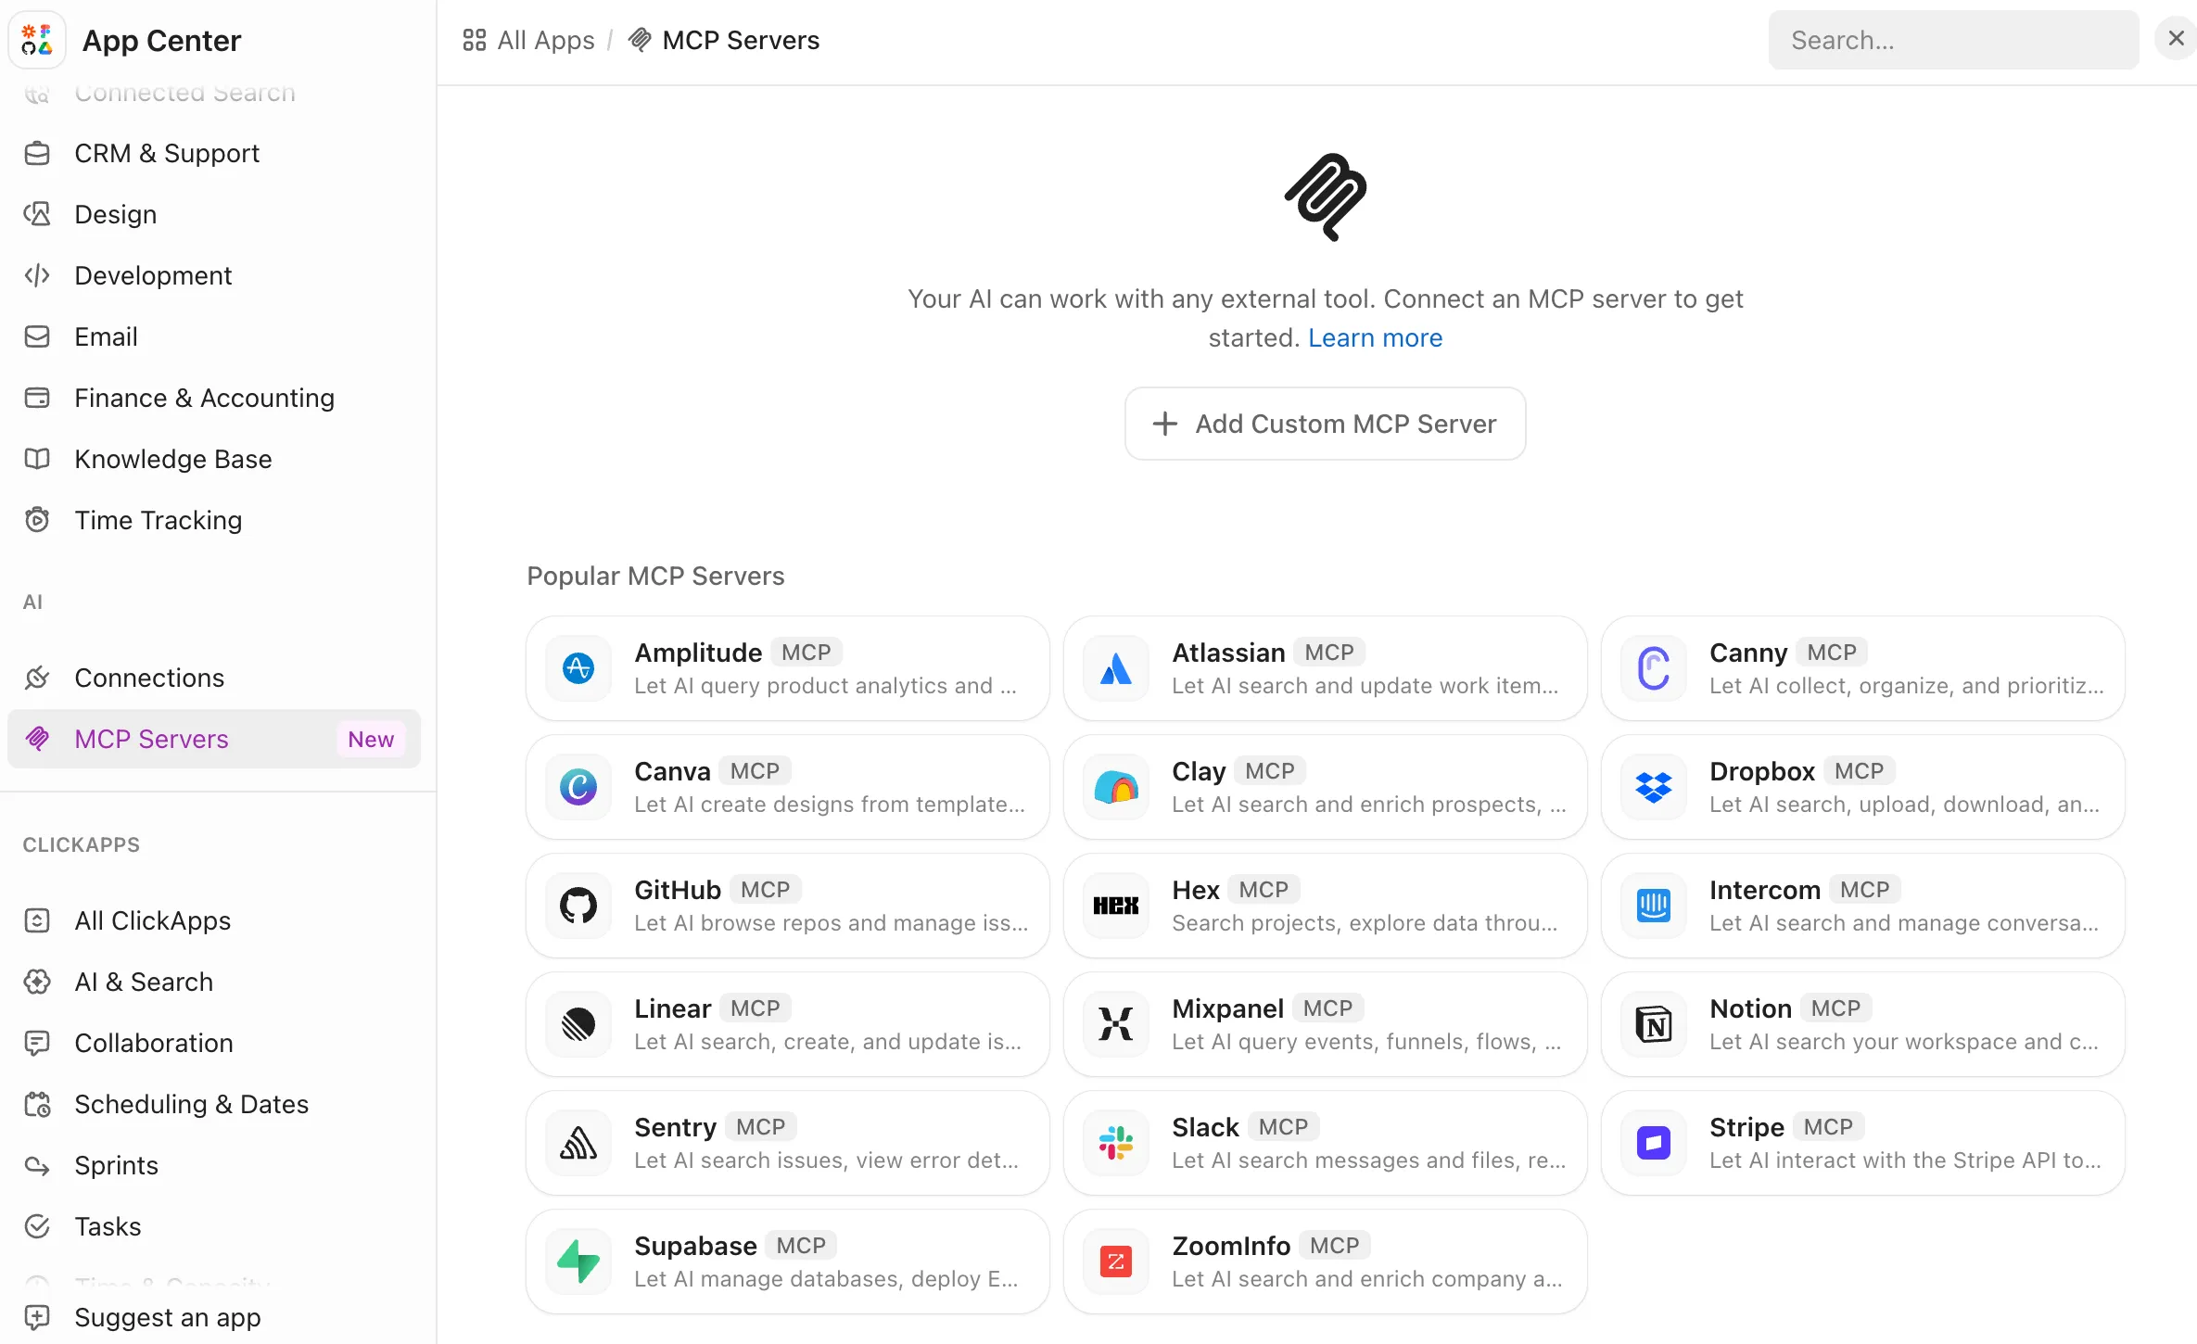
Task: Click the Knowledge Base book icon
Action: tap(37, 459)
